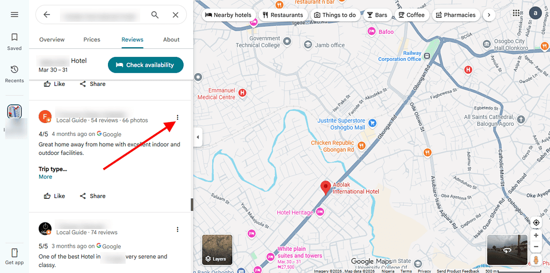
Task: Select the Street View pegman
Action: 536,260
